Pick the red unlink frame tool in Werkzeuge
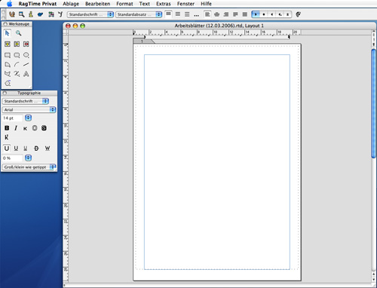377x288 pixels. [26, 44]
